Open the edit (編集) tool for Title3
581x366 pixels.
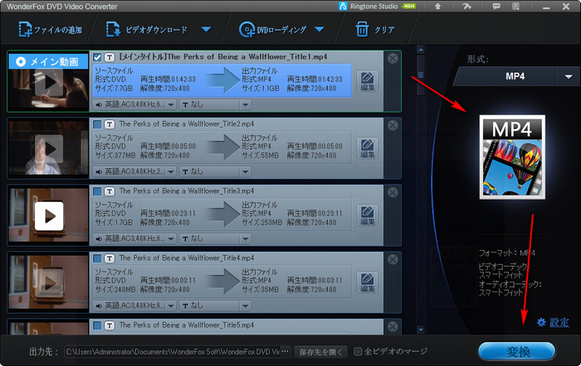pos(368,215)
